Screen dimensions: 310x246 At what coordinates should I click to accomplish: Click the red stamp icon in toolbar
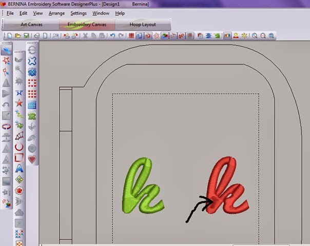(236, 36)
